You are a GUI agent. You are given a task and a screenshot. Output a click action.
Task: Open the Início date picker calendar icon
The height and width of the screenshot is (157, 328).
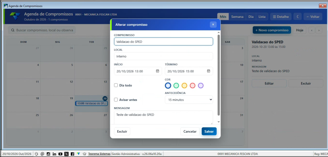(158, 71)
